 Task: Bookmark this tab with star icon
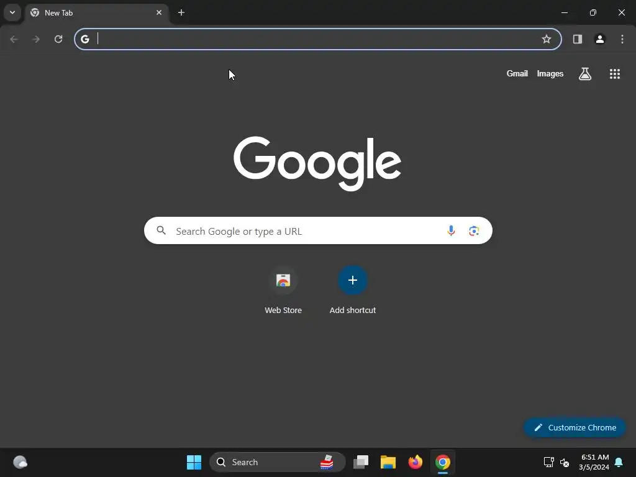[x=547, y=39]
